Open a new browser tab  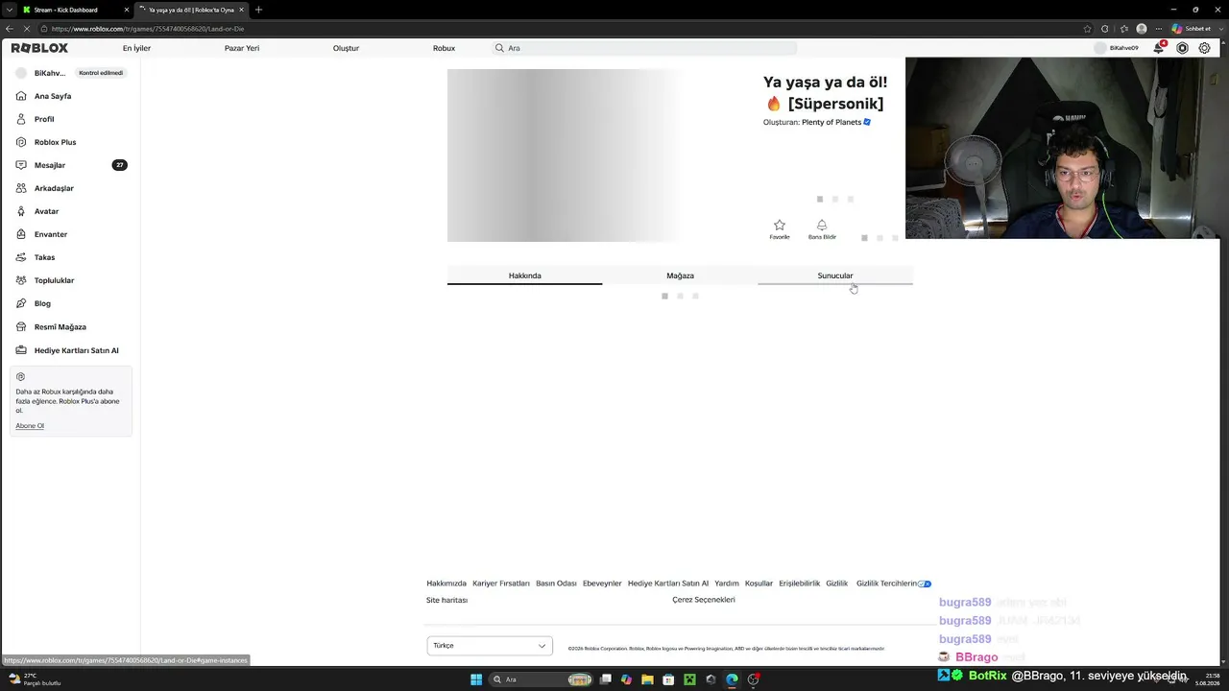pos(258,10)
